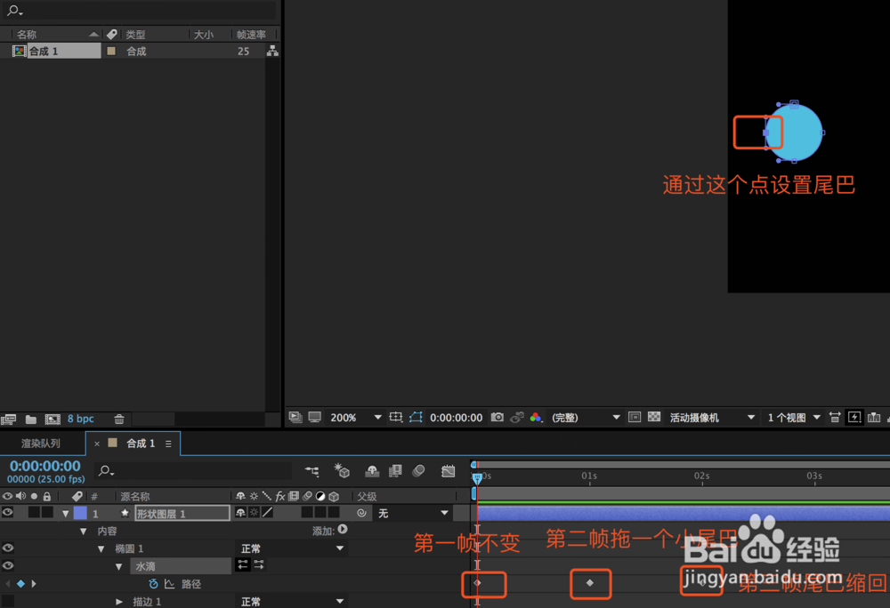The height and width of the screenshot is (608, 890).
Task: Click the label tag column header in project panel
Action: (x=112, y=35)
